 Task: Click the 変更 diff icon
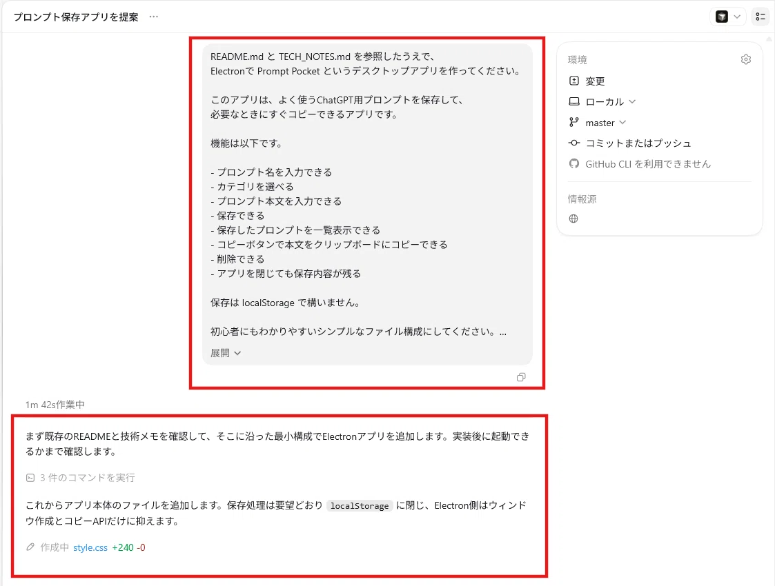click(x=574, y=81)
